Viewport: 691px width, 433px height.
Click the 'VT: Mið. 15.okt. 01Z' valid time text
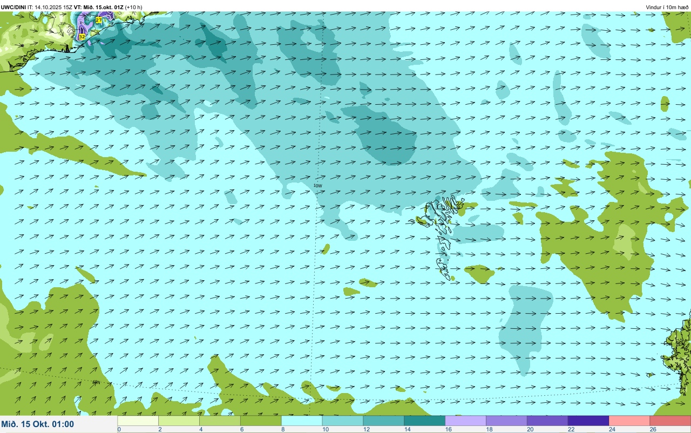(x=99, y=7)
